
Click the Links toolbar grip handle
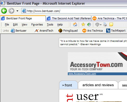[x=1, y=31]
